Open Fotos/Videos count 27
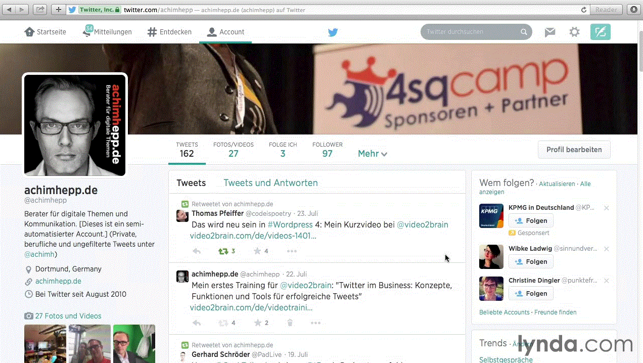 click(233, 150)
